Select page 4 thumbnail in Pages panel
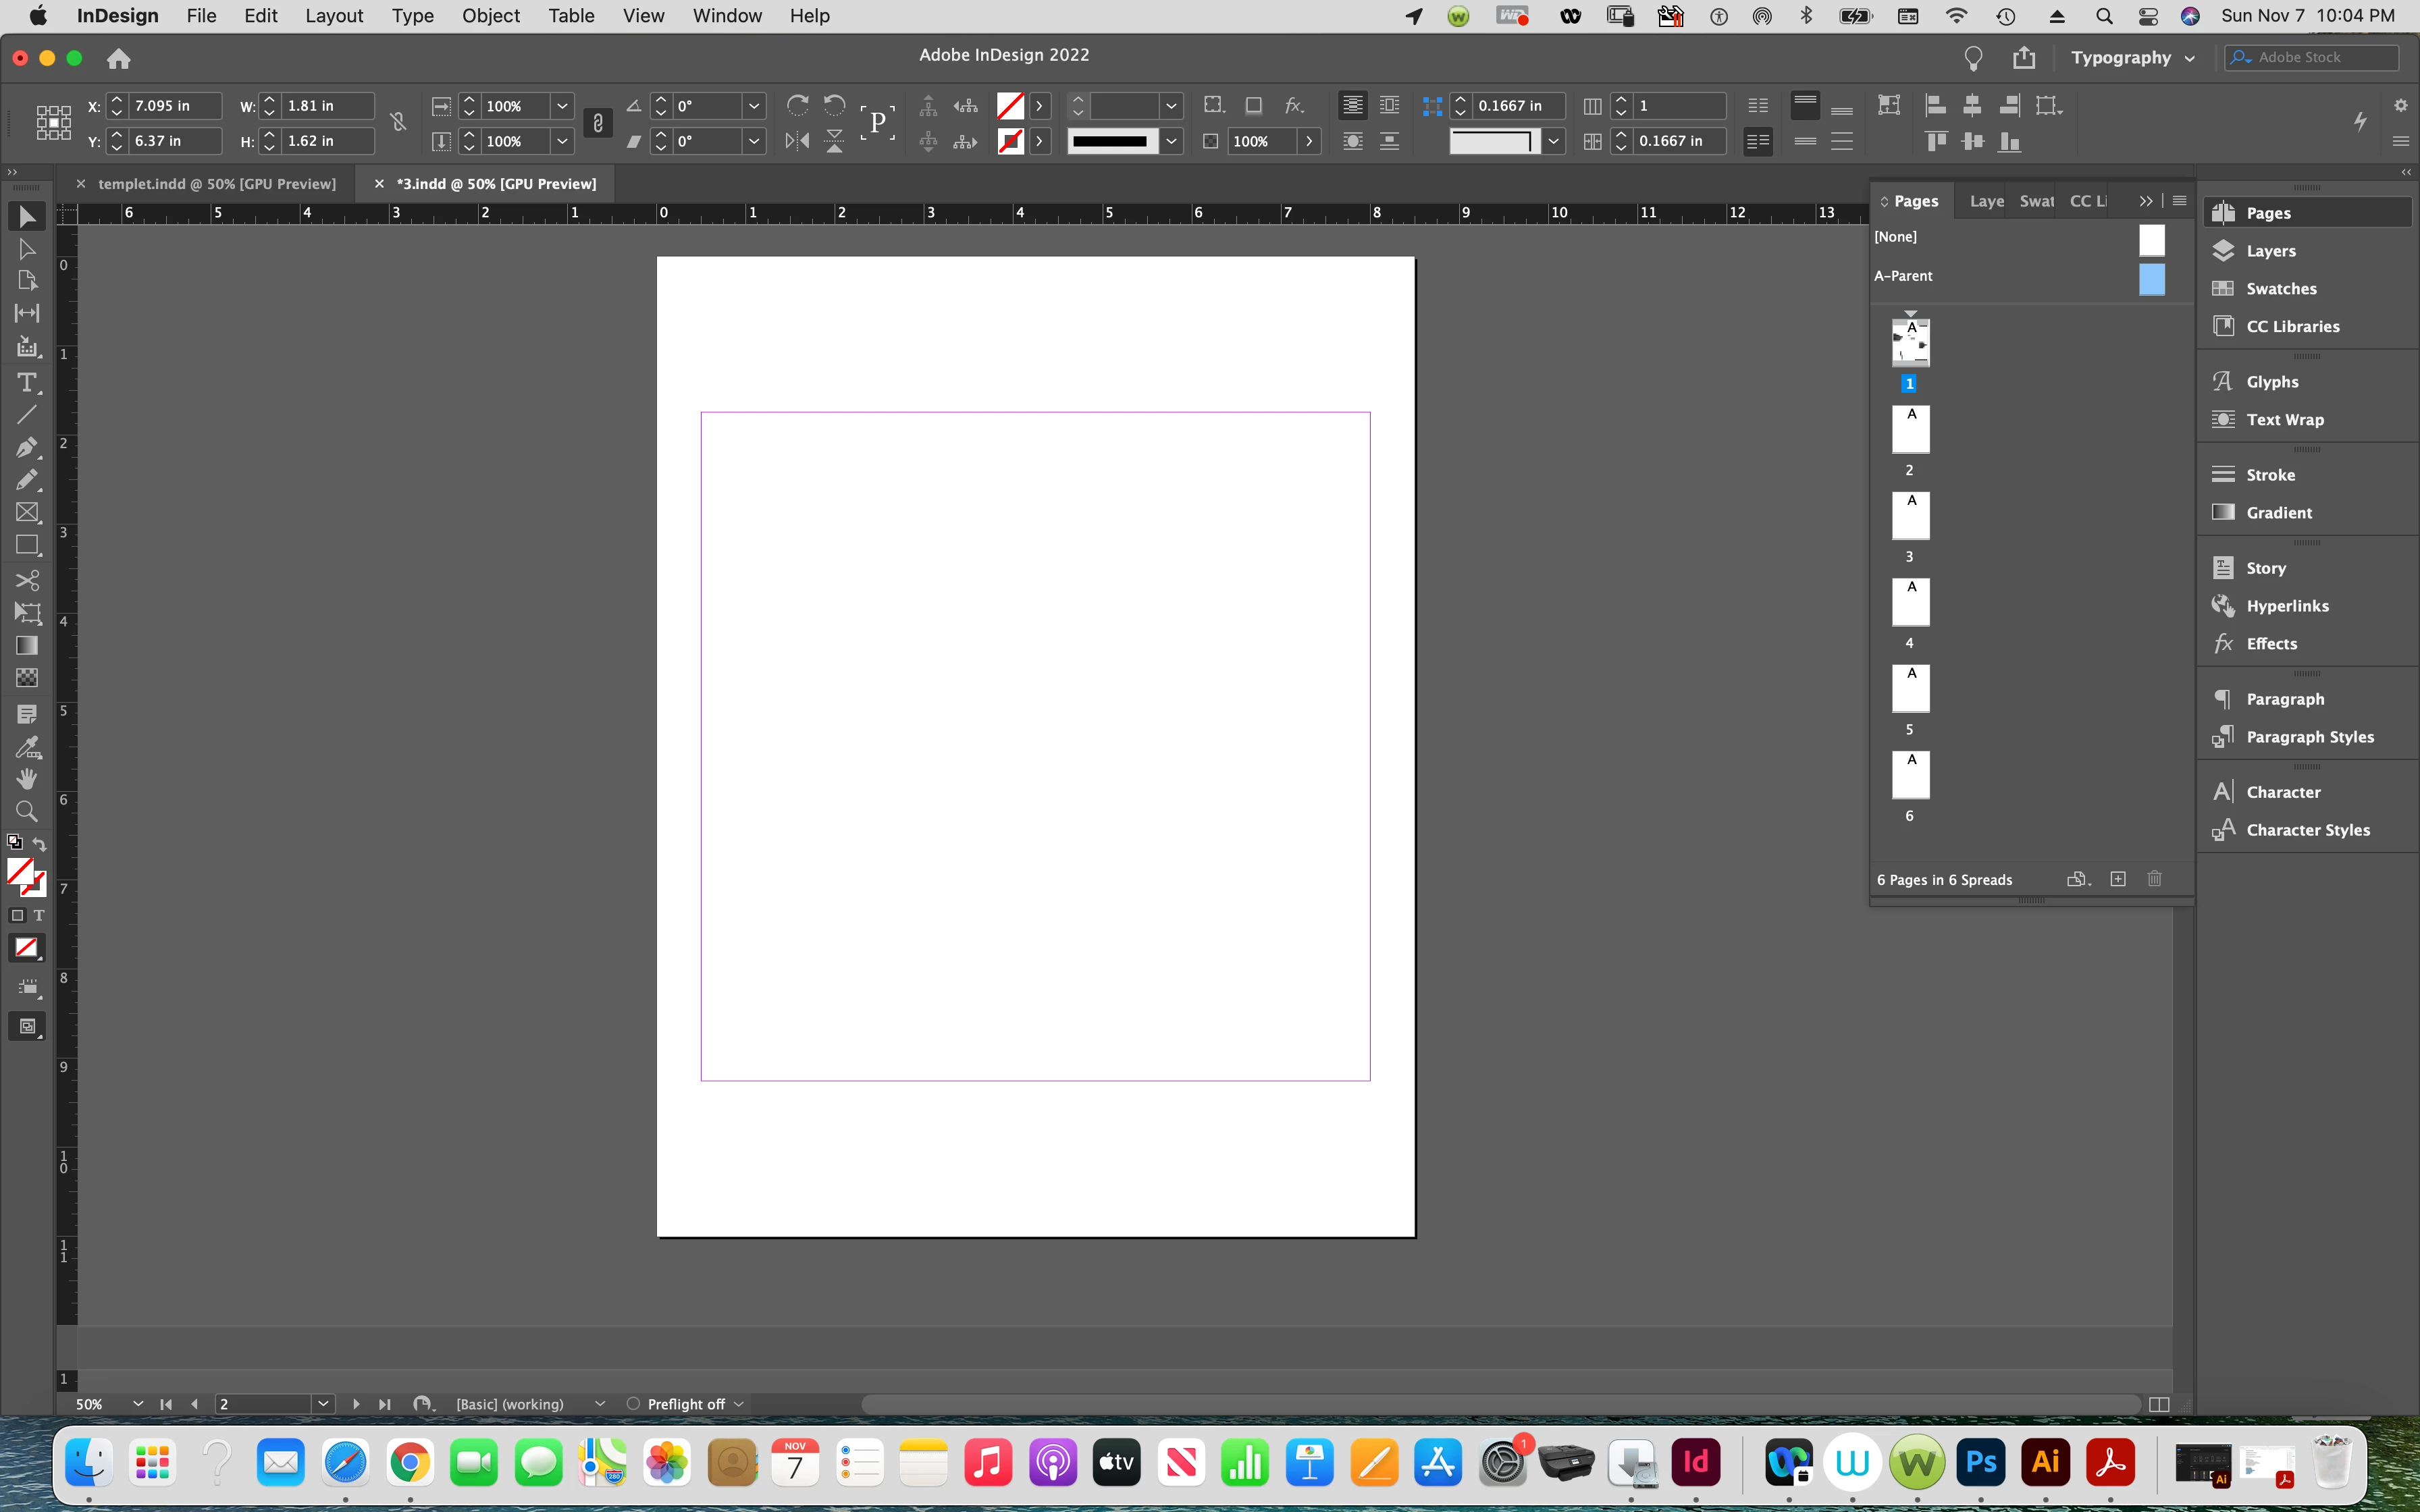This screenshot has height=1512, width=2420. [x=1910, y=603]
